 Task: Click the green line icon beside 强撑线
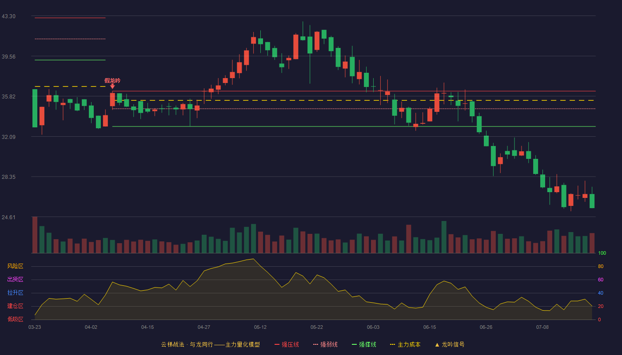[355, 344]
